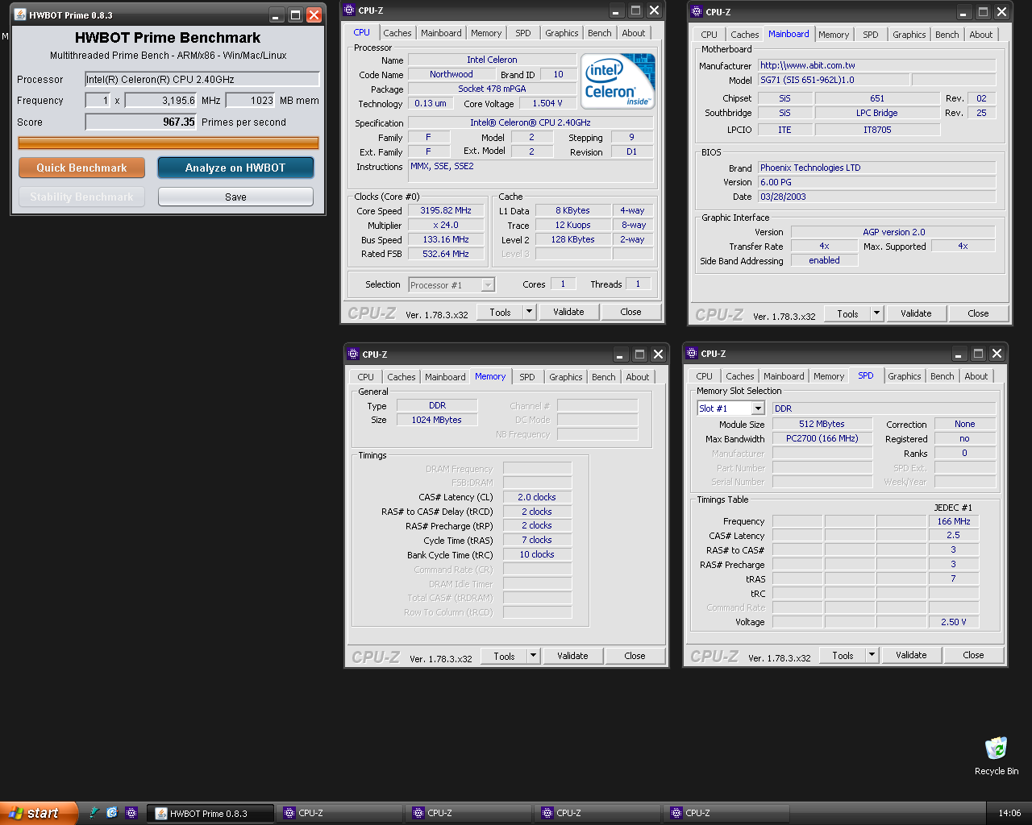This screenshot has width=1032, height=825.
Task: Launch CPU-Z from the quick launch bar
Action: click(131, 813)
